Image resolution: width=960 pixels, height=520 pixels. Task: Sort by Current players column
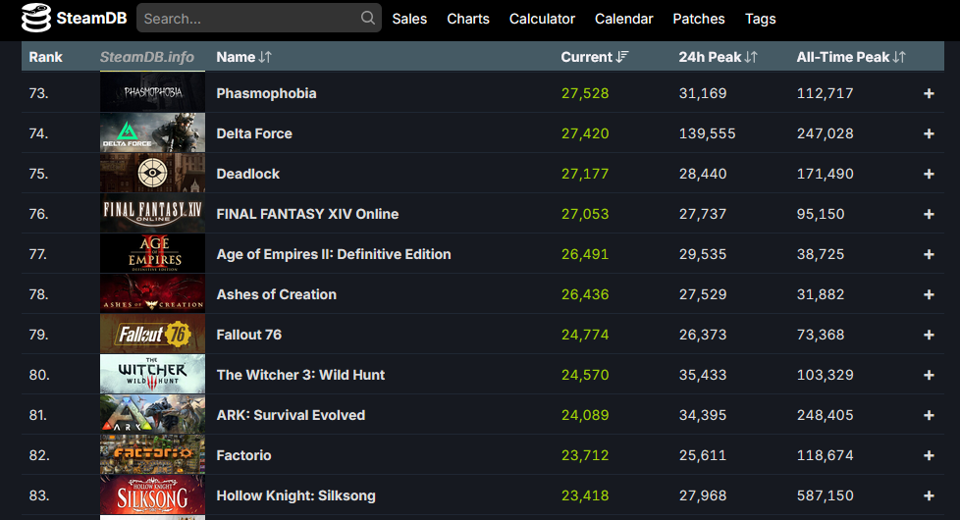tap(594, 57)
